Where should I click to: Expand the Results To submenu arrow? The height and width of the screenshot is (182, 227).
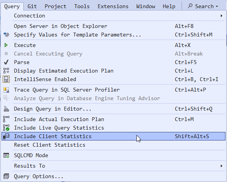point(222,166)
